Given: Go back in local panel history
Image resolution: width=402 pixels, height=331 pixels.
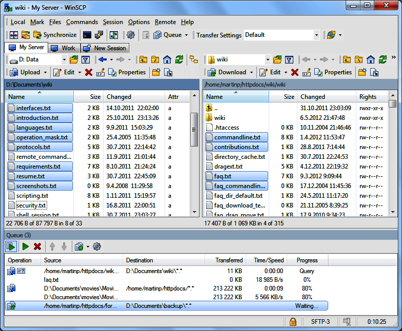Looking at the screenshot, I should tap(103, 59).
